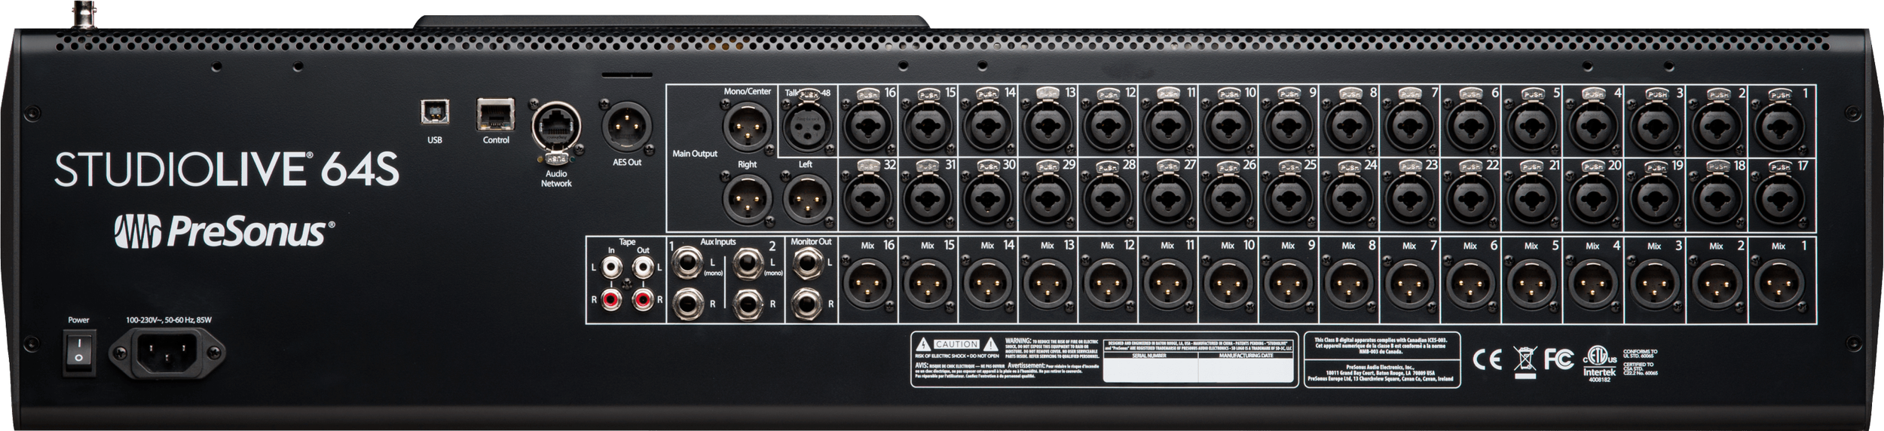This screenshot has height=431, width=1884.
Task: Click the "Main Output" section label
Action: click(x=695, y=154)
